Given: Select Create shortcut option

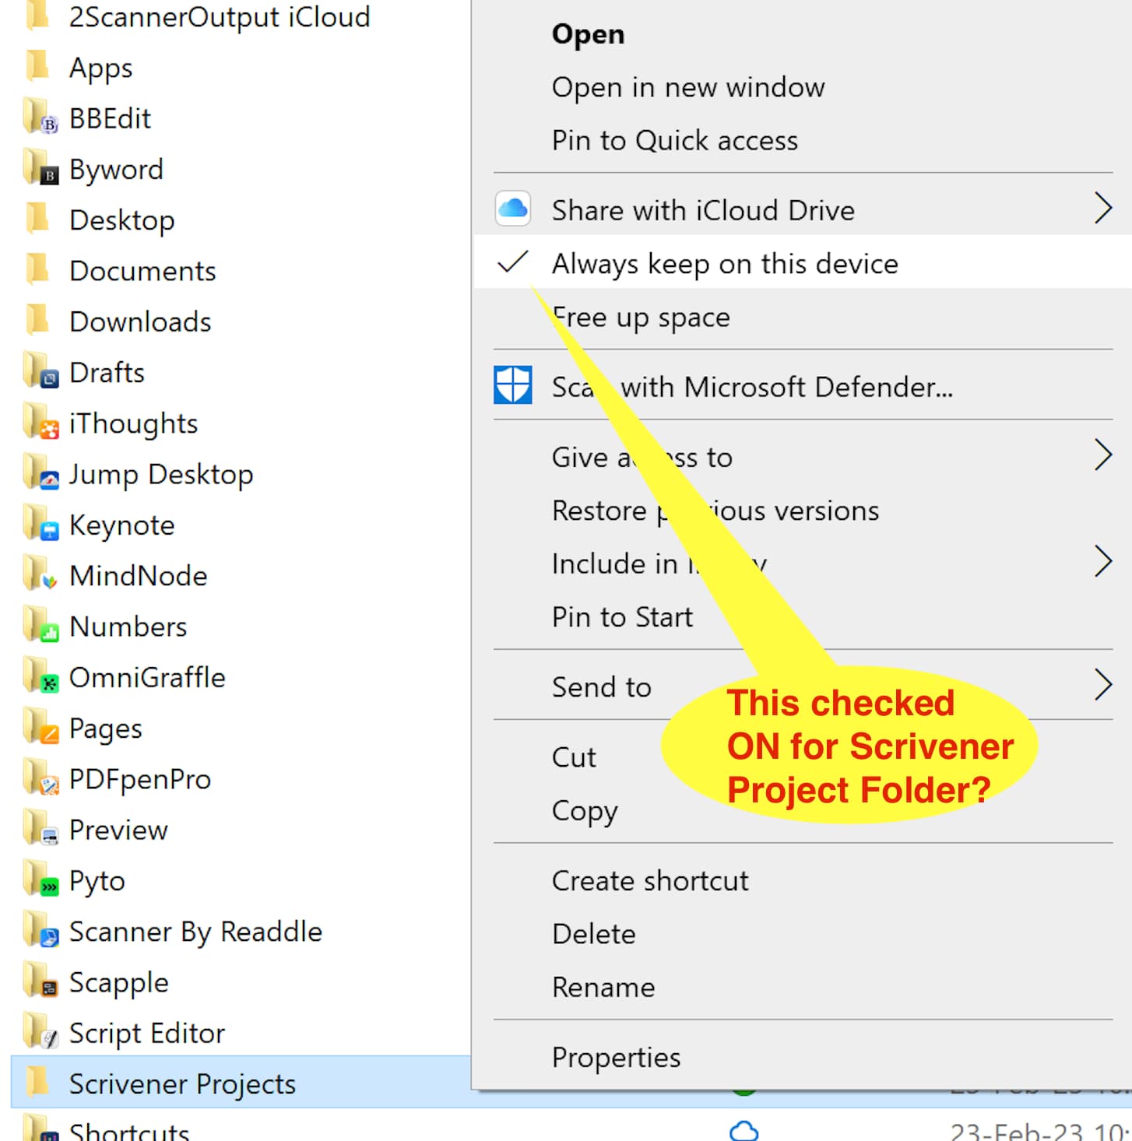Looking at the screenshot, I should point(649,881).
